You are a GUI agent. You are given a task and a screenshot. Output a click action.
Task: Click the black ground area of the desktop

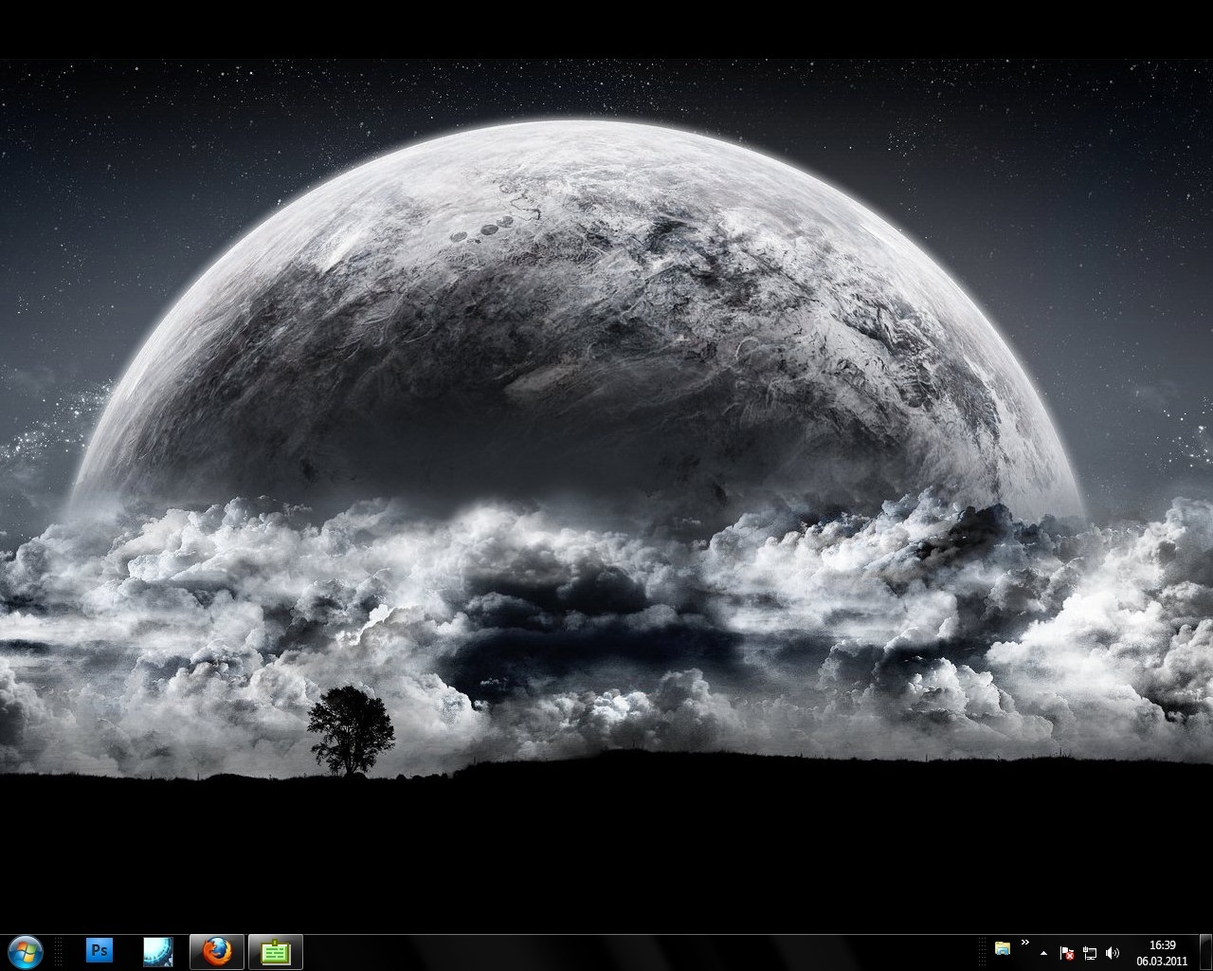606,853
